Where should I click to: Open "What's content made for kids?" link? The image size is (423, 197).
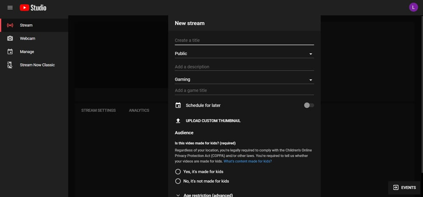click(247, 161)
